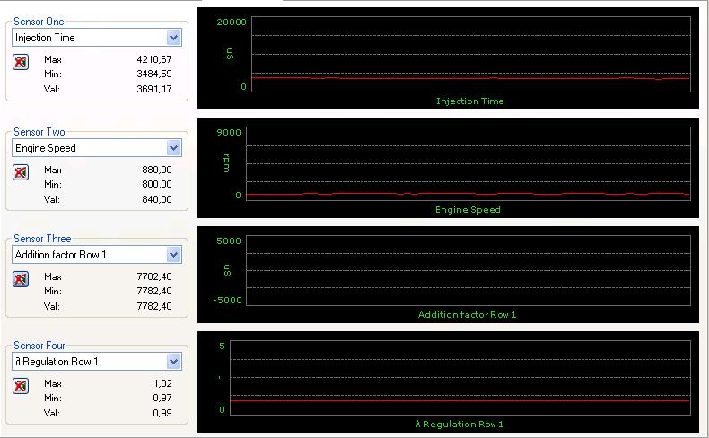
Task: Click the Injection Time graph title
Action: click(469, 101)
